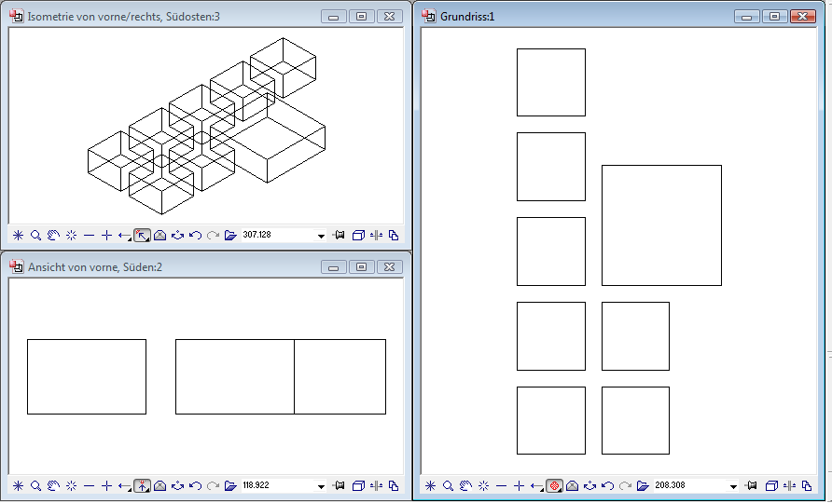Enlarge view with plus icon in Isometrie window
This screenshot has height=503, width=832.
pyautogui.click(x=106, y=236)
